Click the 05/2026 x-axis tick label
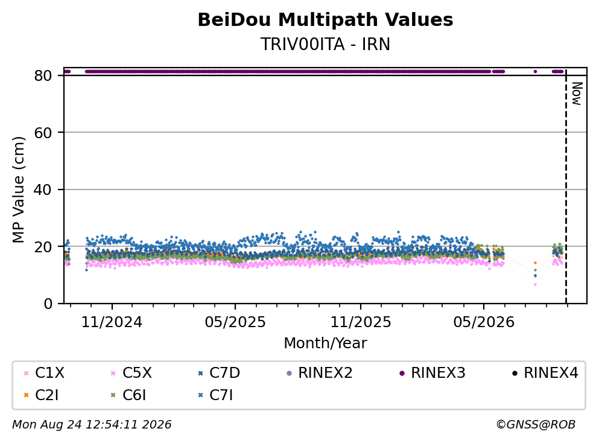 484,322
